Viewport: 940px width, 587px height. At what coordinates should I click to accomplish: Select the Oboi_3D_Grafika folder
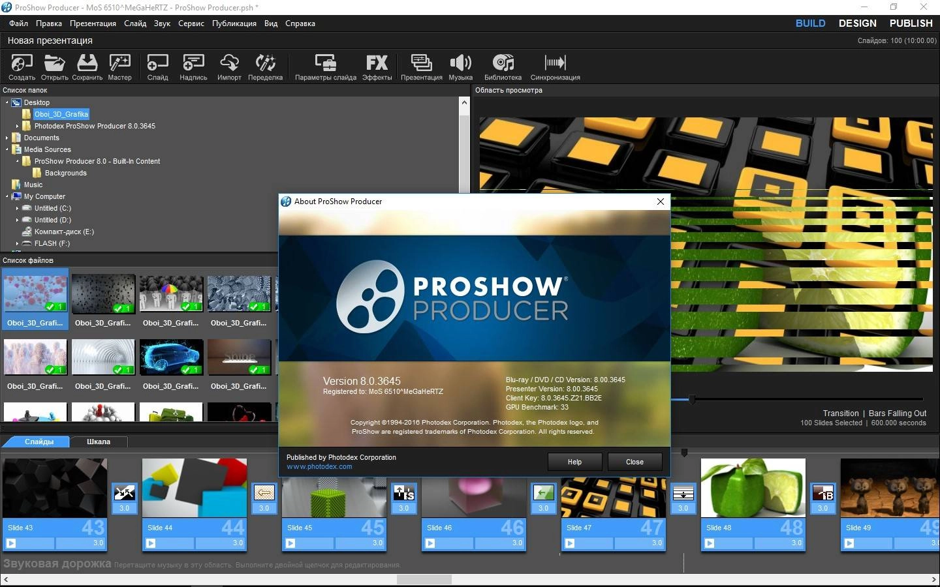coord(61,114)
